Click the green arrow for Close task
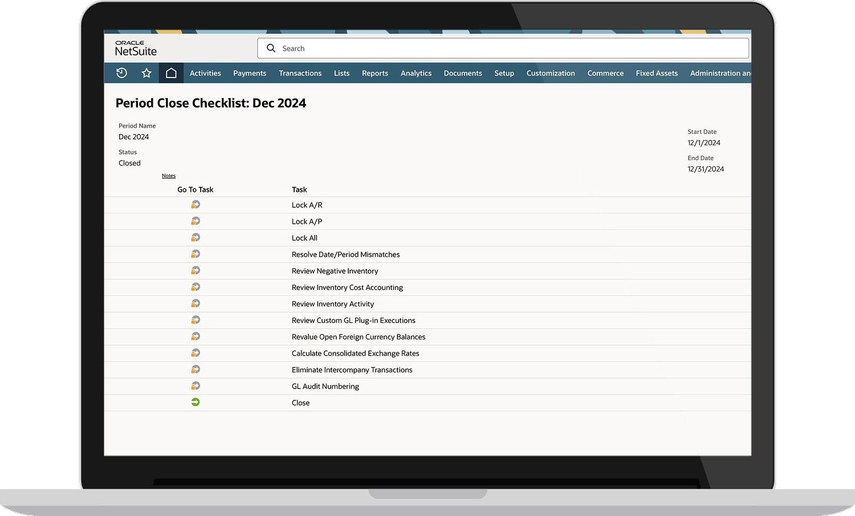The height and width of the screenshot is (516, 855). tap(196, 402)
